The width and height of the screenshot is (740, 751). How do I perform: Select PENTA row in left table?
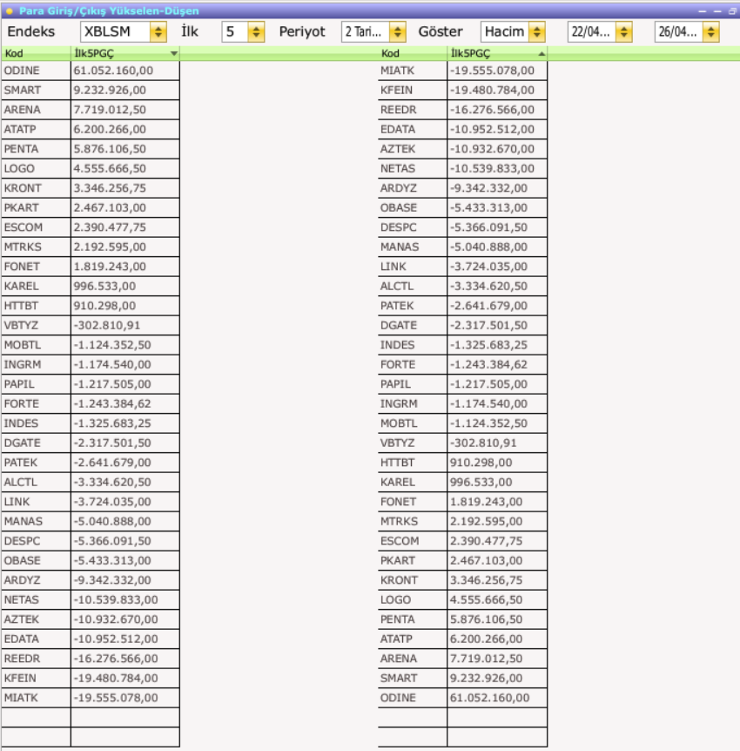[91, 149]
